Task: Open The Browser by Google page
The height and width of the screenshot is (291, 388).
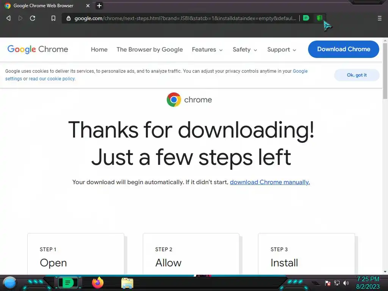Action: (150, 50)
